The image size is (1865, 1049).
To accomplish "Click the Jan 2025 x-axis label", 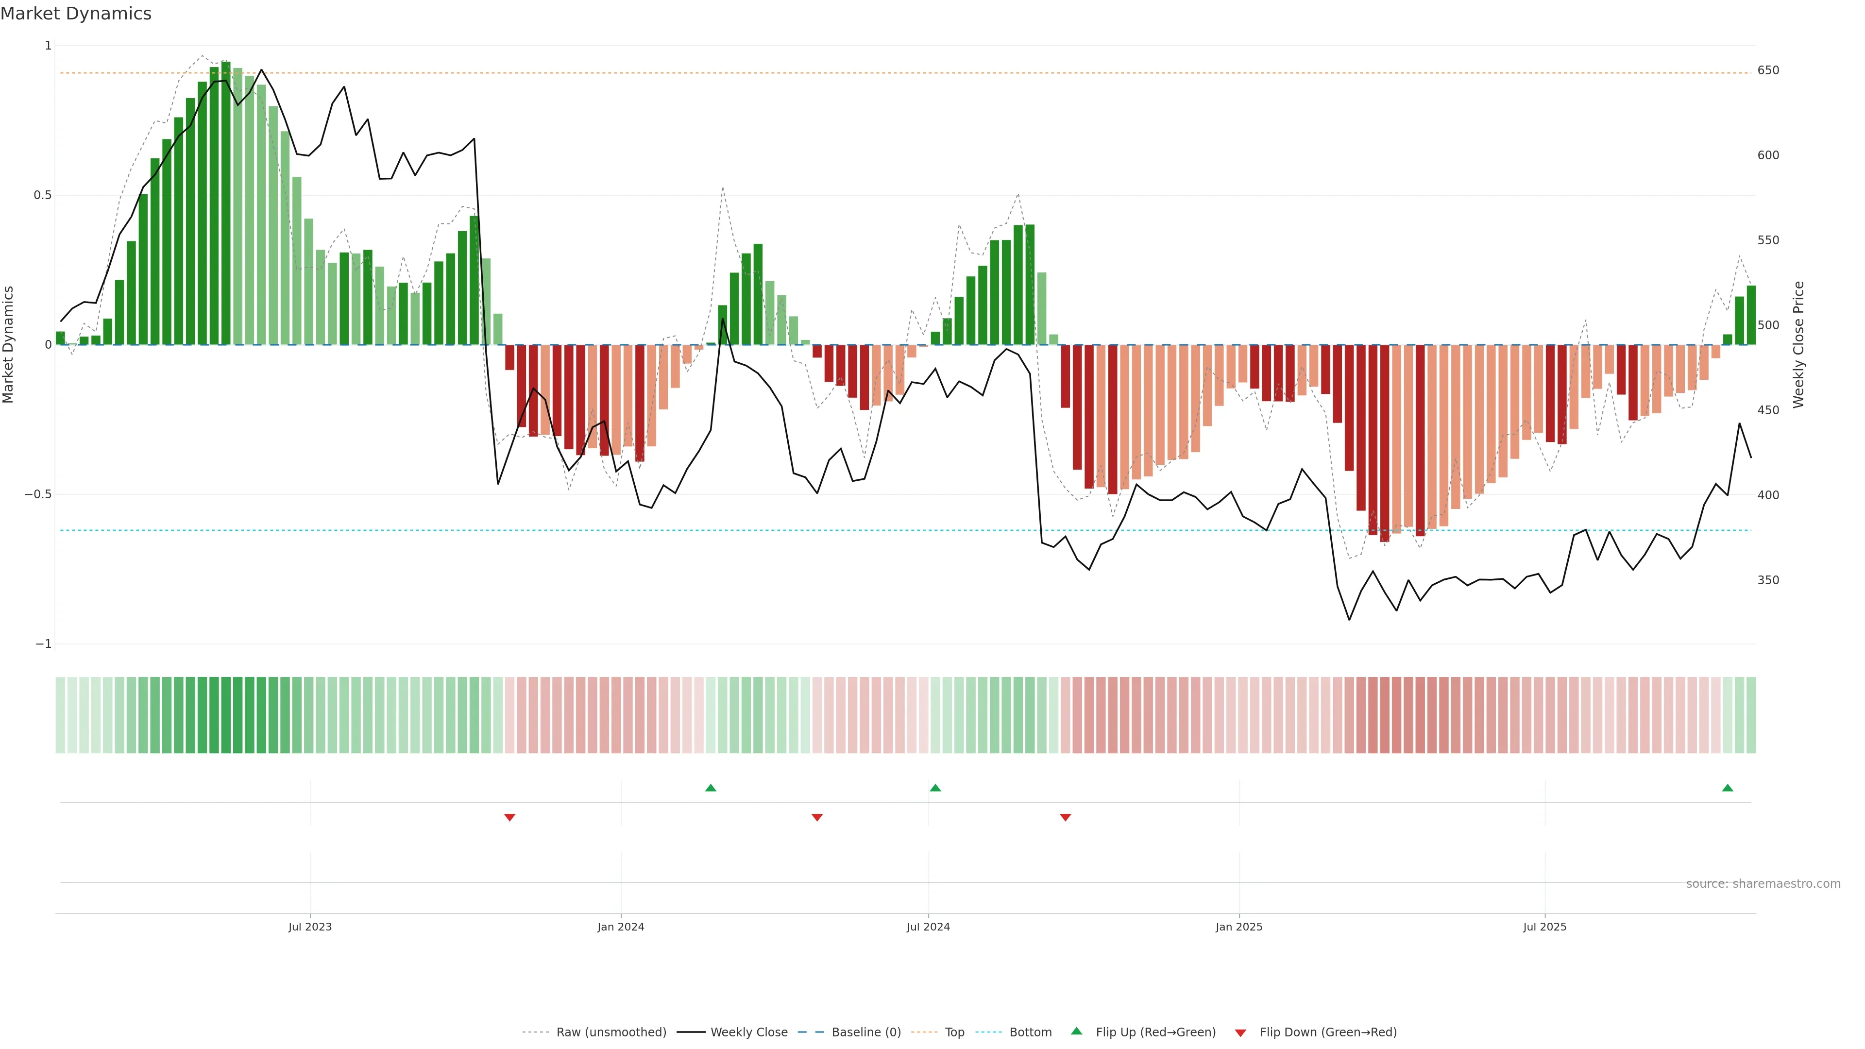I will point(1239,927).
